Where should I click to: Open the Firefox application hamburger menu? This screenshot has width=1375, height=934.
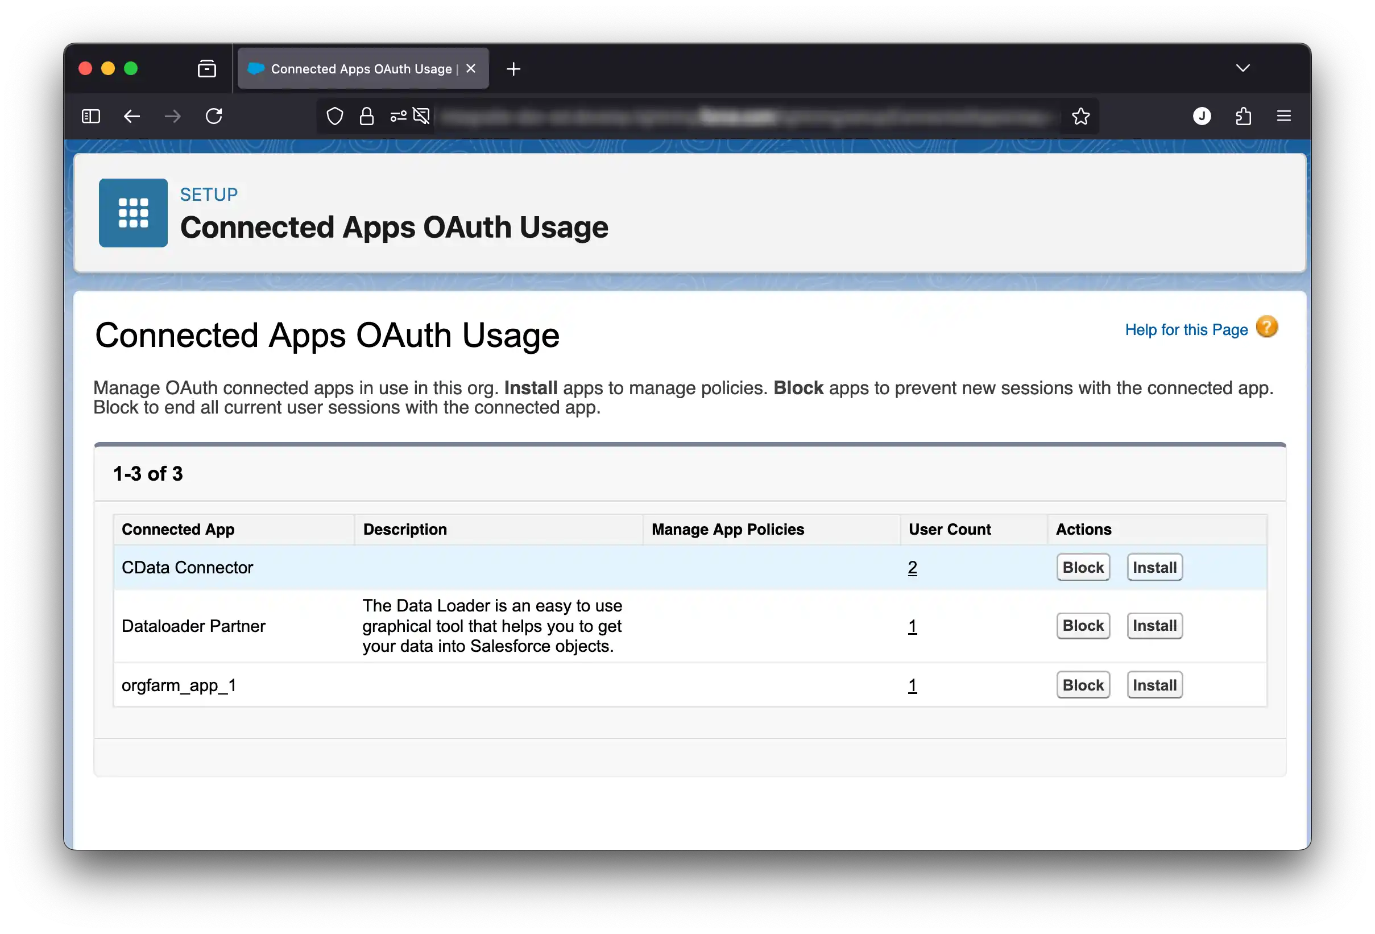pyautogui.click(x=1284, y=116)
